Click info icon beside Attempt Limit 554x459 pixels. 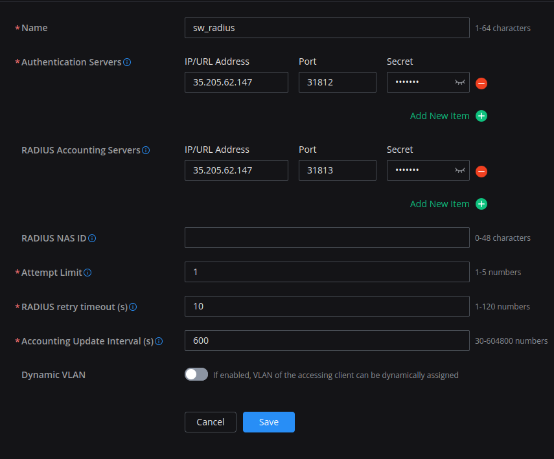87,273
